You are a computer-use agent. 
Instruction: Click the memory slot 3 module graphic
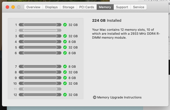pos(40,36)
